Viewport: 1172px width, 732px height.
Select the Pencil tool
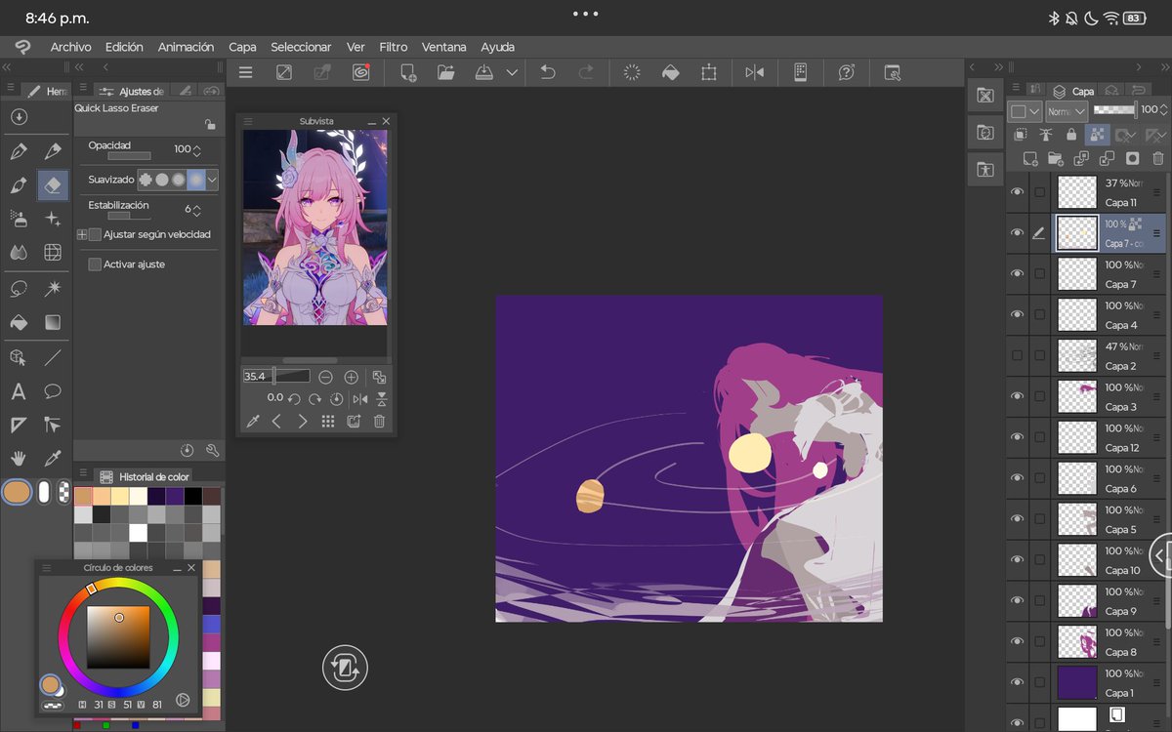pos(53,151)
